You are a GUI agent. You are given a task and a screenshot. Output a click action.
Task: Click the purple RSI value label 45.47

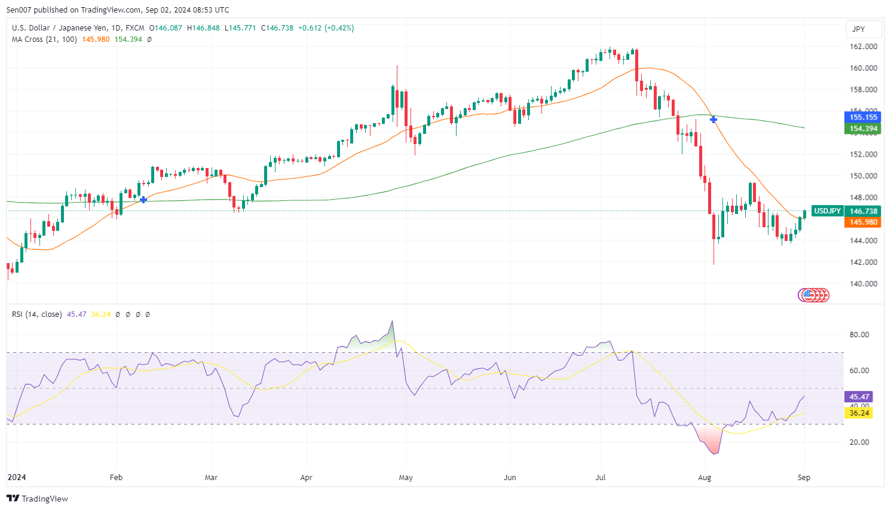tap(859, 397)
